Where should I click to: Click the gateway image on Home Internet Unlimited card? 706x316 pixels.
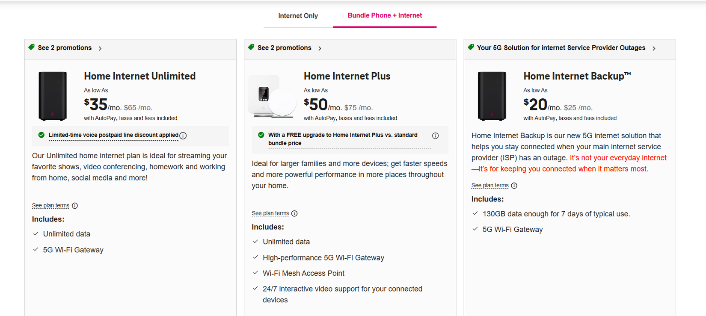(52, 96)
